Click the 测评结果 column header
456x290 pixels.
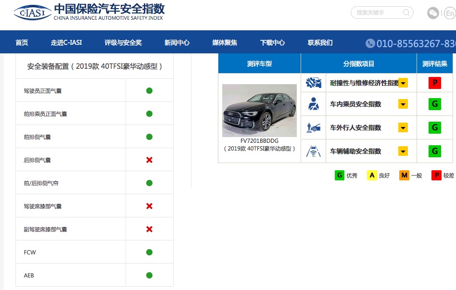[x=435, y=63]
